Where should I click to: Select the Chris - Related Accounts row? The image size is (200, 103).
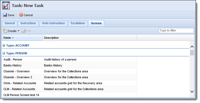pos(69,83)
